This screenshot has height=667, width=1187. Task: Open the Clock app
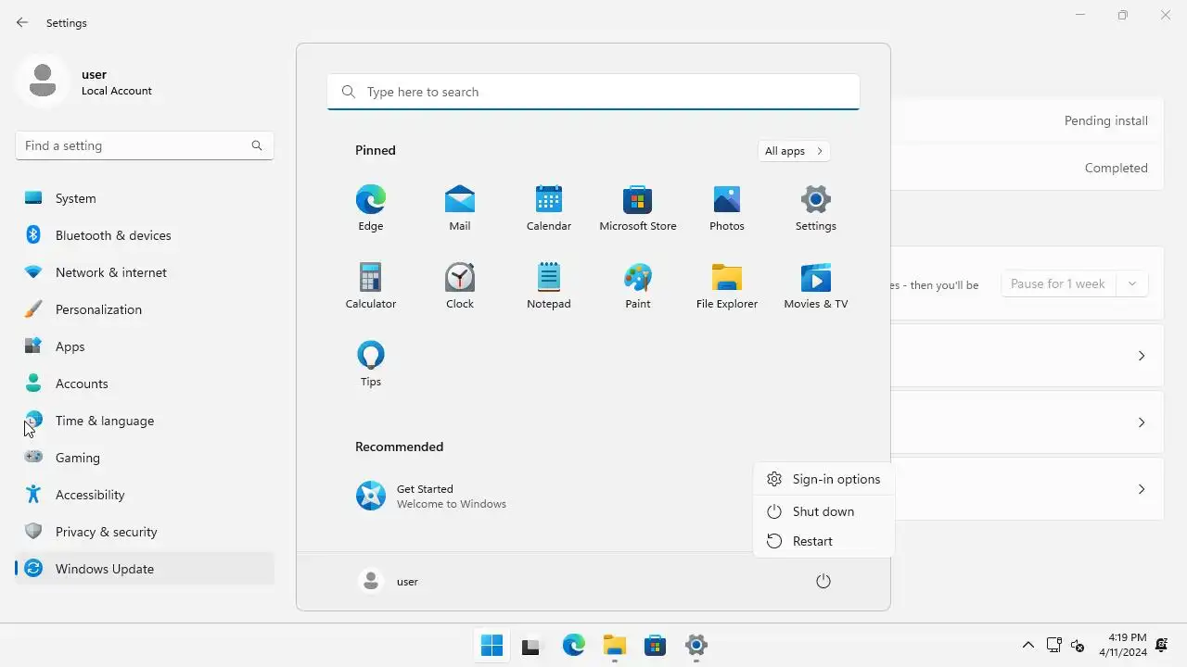[460, 286]
